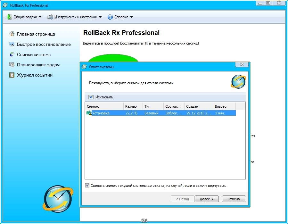The width and height of the screenshot is (288, 224).
Task: Click the eye icon next to Исключить
Action: 91,97
